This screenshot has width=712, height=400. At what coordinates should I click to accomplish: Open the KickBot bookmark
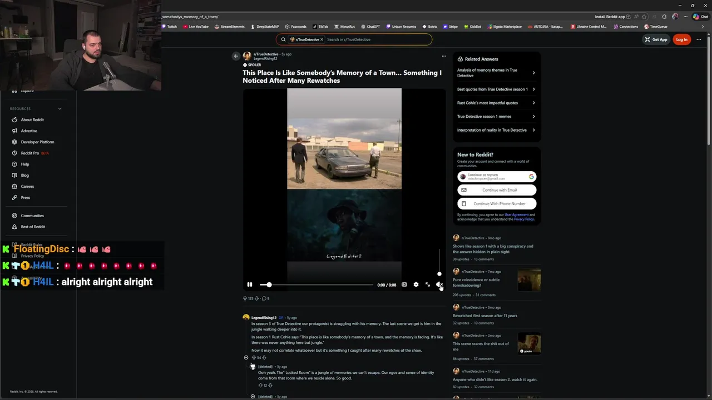pos(472,27)
